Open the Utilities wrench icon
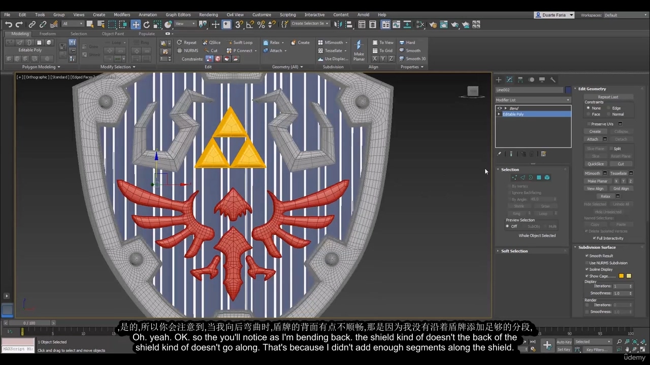 pos(553,80)
